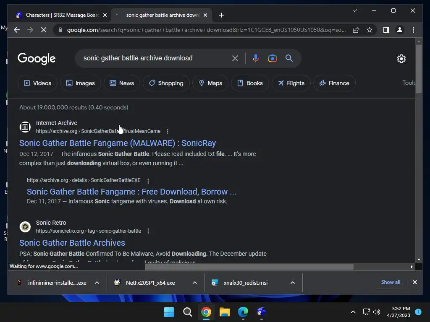Switch to Finance results

pyautogui.click(x=334, y=83)
